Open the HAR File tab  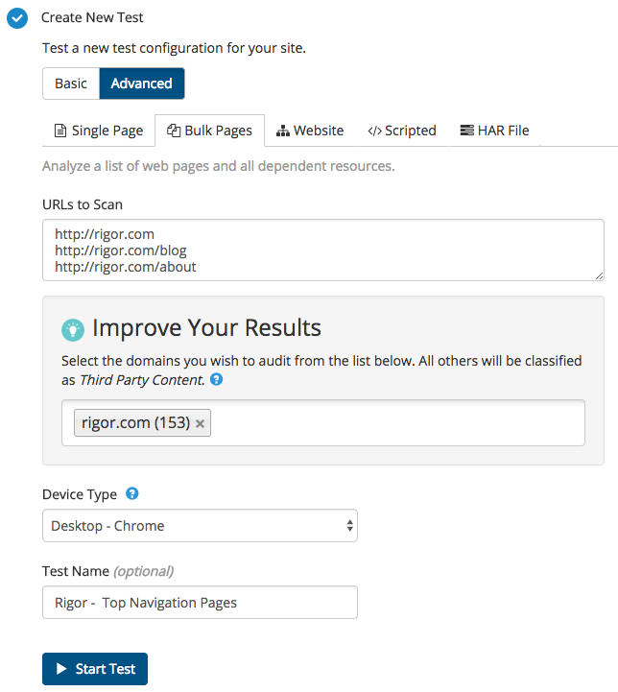[494, 131]
